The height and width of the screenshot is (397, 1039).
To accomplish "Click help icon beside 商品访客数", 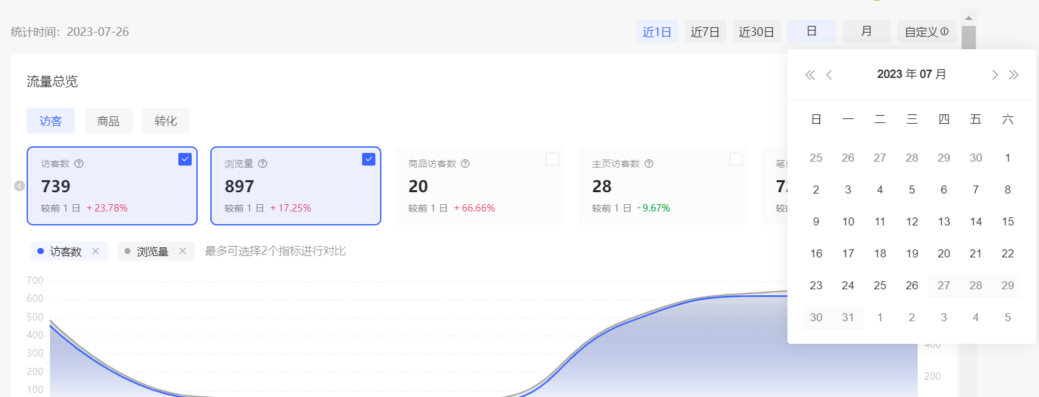I will coord(465,164).
